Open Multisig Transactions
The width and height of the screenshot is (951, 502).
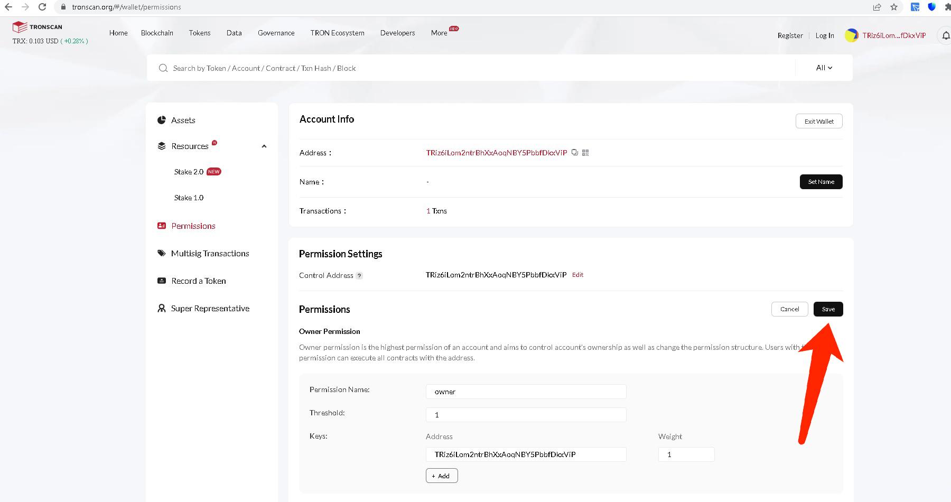[210, 253]
